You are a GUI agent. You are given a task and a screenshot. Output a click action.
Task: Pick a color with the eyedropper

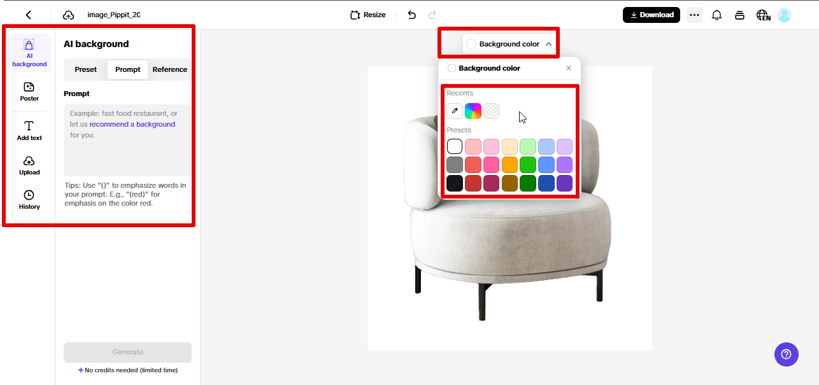point(455,111)
